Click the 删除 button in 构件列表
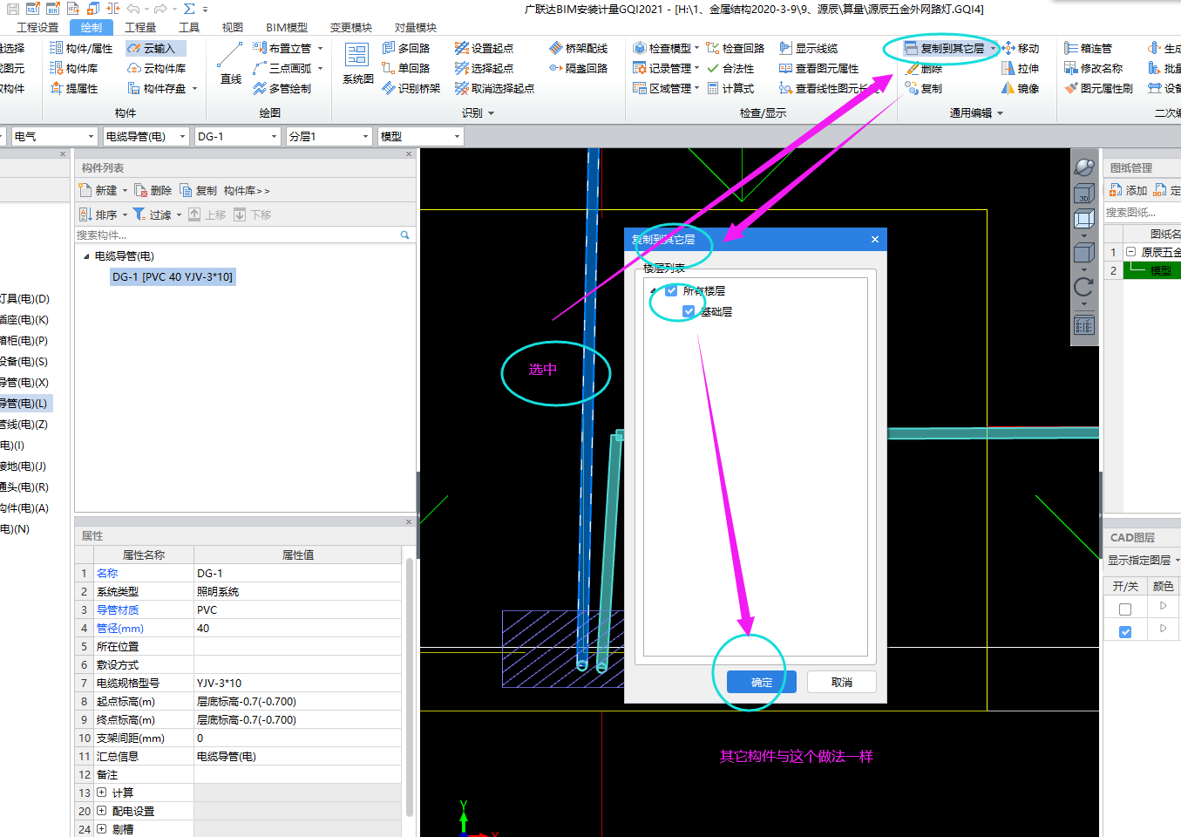 pos(153,190)
